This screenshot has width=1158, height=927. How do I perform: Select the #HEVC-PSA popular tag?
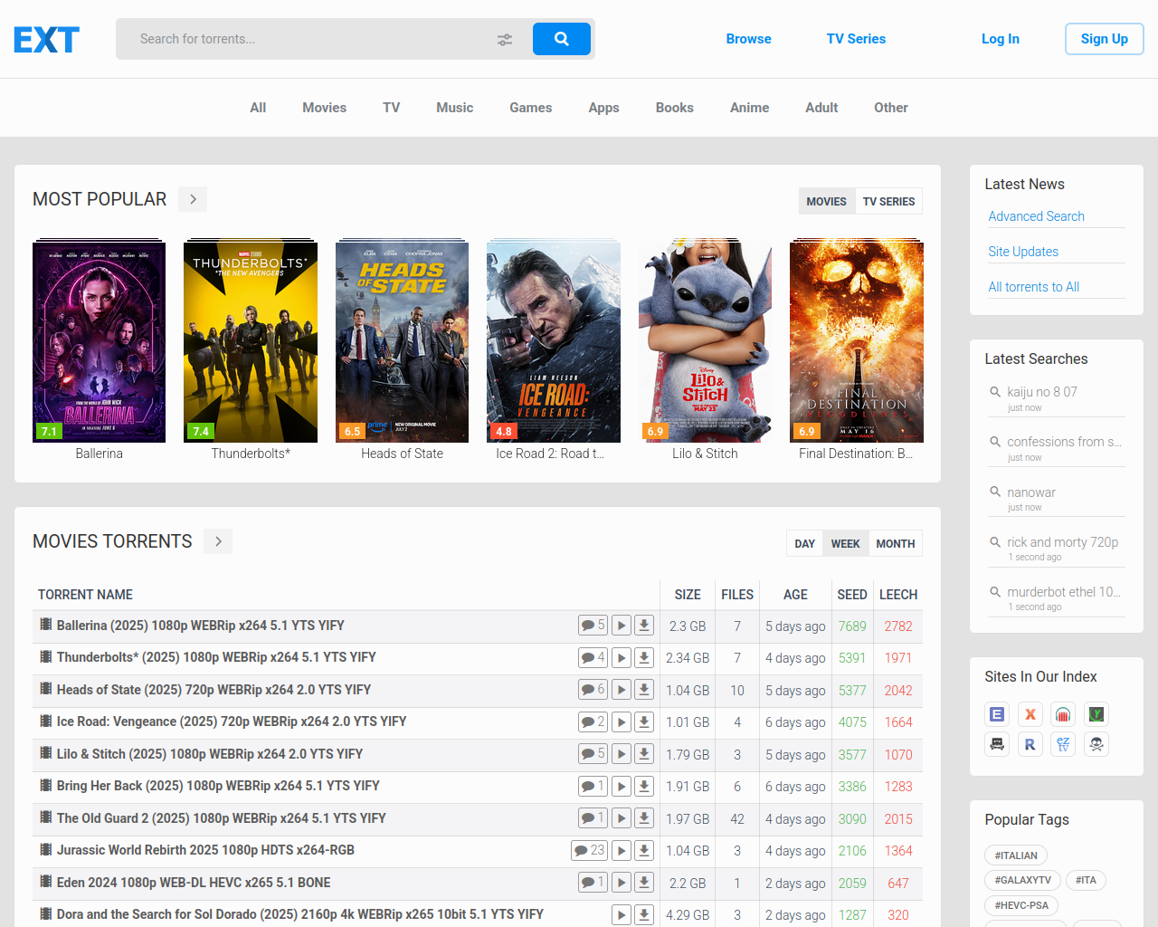point(1021,905)
